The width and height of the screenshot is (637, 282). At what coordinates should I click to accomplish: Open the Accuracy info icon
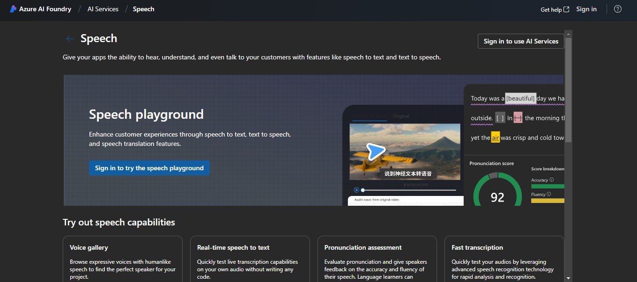[552, 180]
